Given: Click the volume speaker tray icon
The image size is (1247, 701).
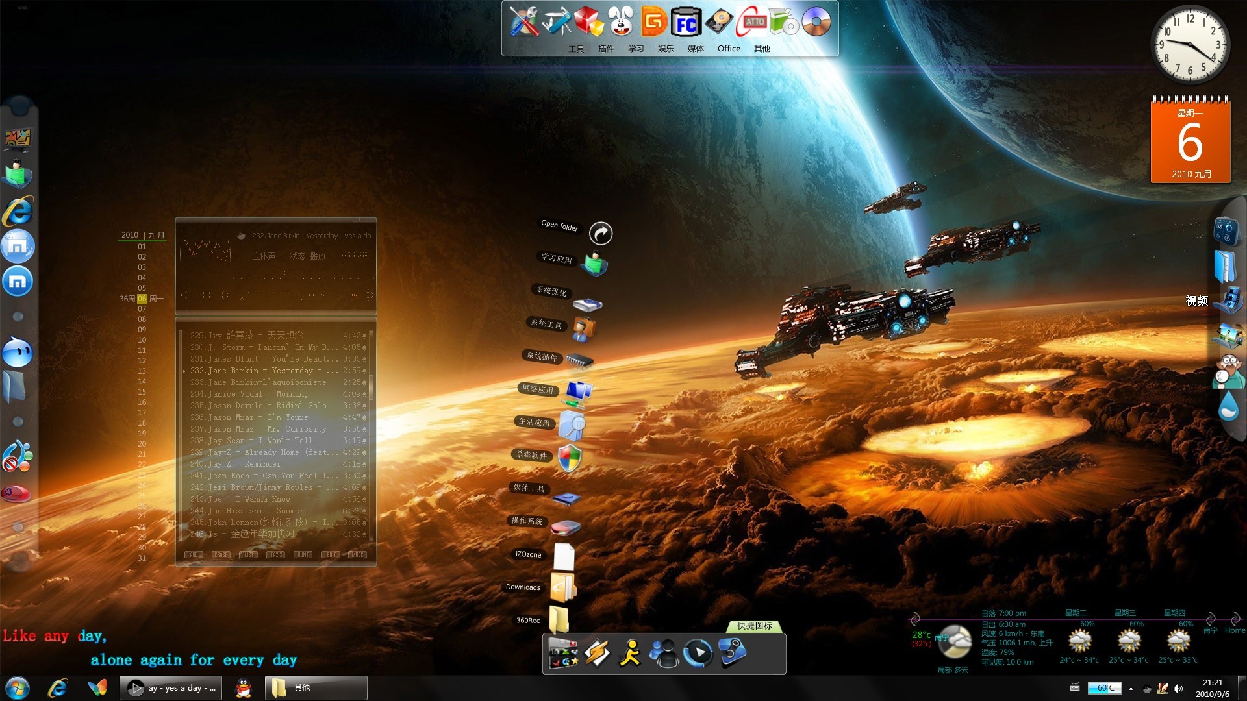Looking at the screenshot, I should pyautogui.click(x=1178, y=689).
